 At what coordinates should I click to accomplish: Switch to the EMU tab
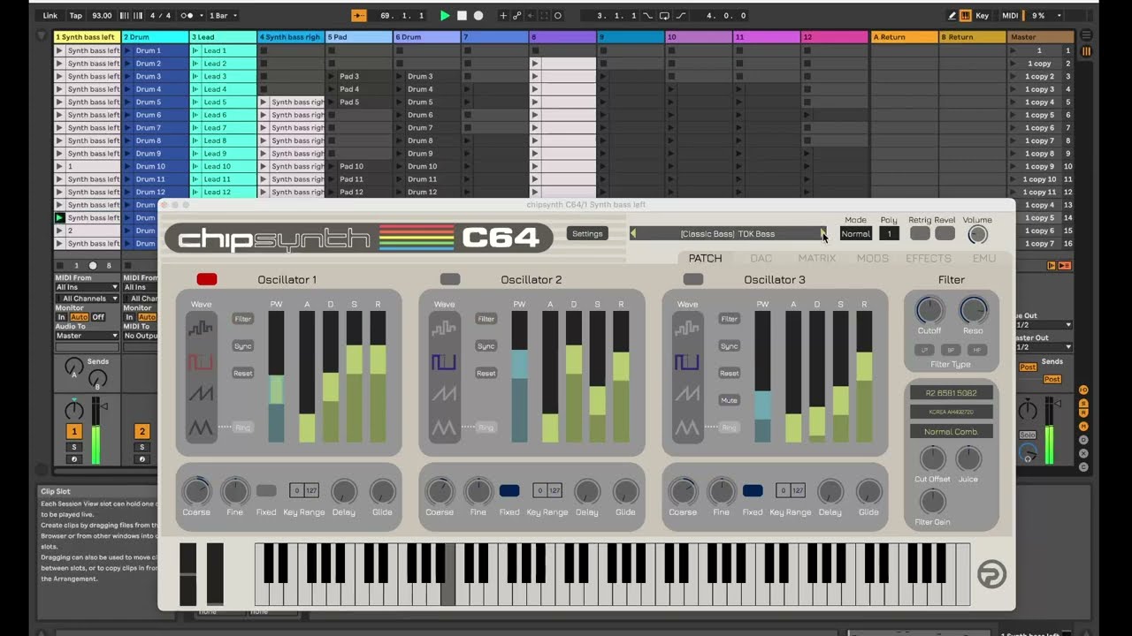point(984,258)
